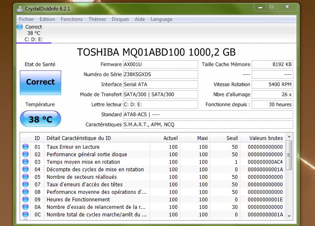Click the blue orb on Temps moyen row
315x226 pixels.
point(25,162)
